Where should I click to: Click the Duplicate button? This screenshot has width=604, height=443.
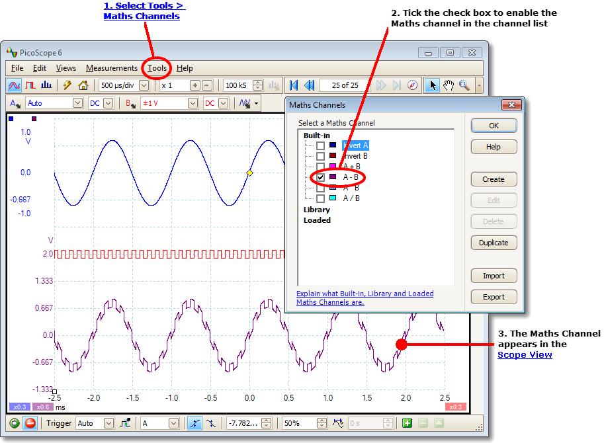494,243
